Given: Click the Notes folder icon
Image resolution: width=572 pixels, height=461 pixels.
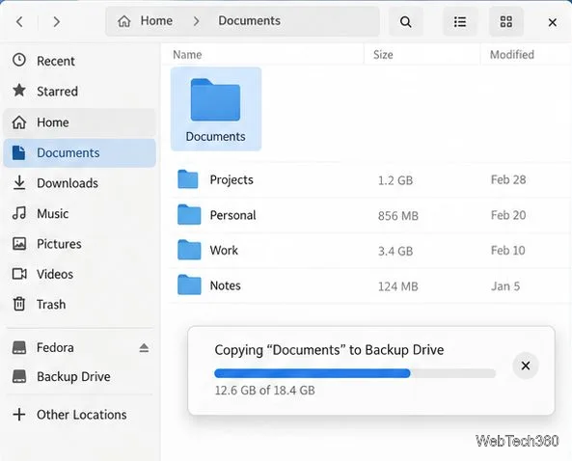Looking at the screenshot, I should click(x=189, y=285).
